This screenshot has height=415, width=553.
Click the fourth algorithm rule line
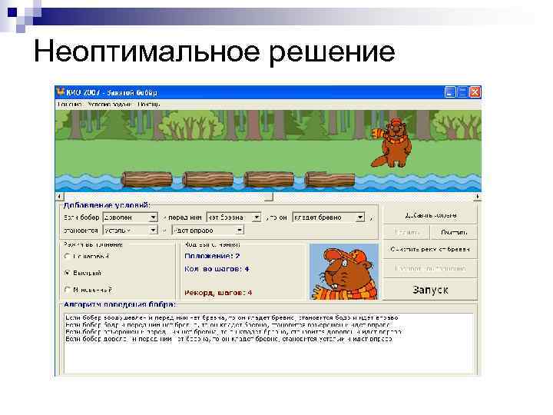(229, 339)
